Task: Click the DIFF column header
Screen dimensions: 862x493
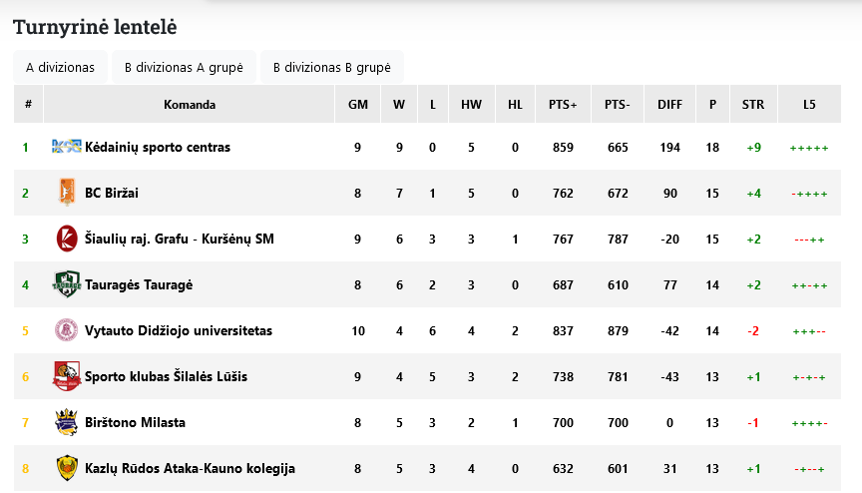Action: [669, 105]
